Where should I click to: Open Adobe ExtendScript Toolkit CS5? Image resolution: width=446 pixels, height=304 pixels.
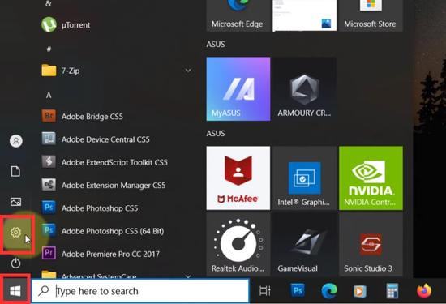tap(117, 162)
